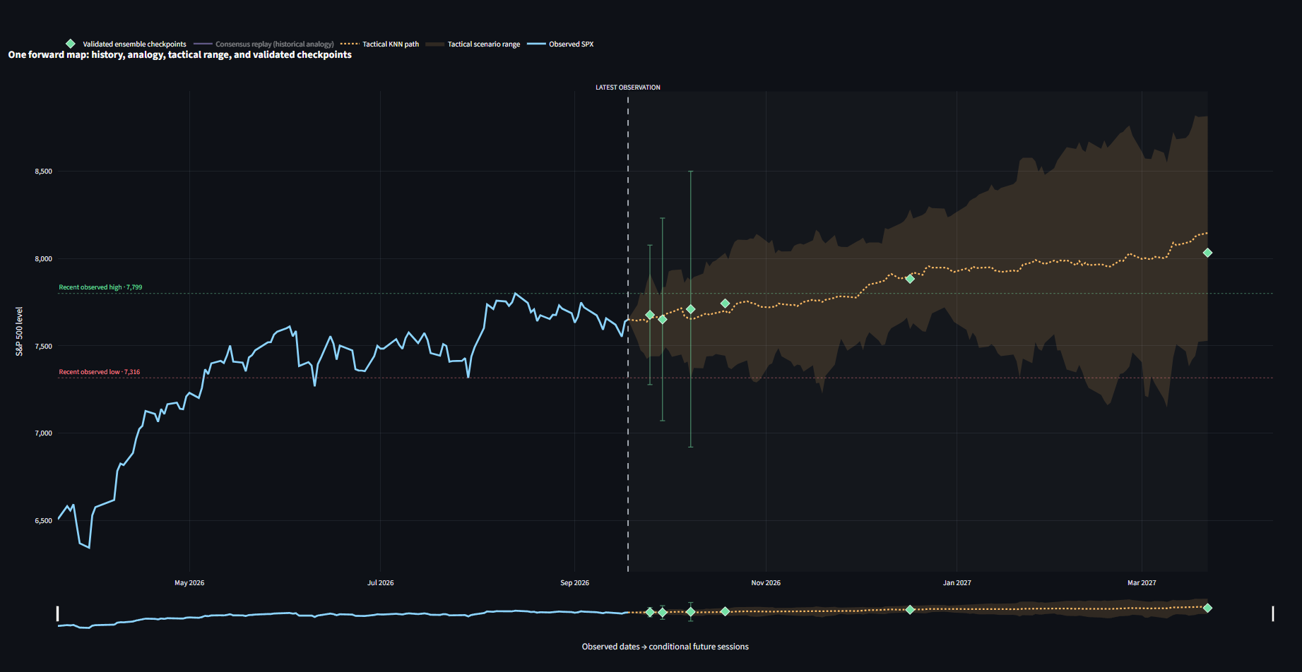This screenshot has width=1302, height=672.
Task: Click the Jul 2026 axis tick label
Action: [x=381, y=583]
